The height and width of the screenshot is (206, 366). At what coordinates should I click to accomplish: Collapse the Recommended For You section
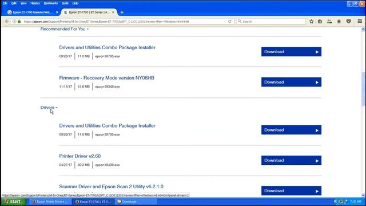[65, 29]
